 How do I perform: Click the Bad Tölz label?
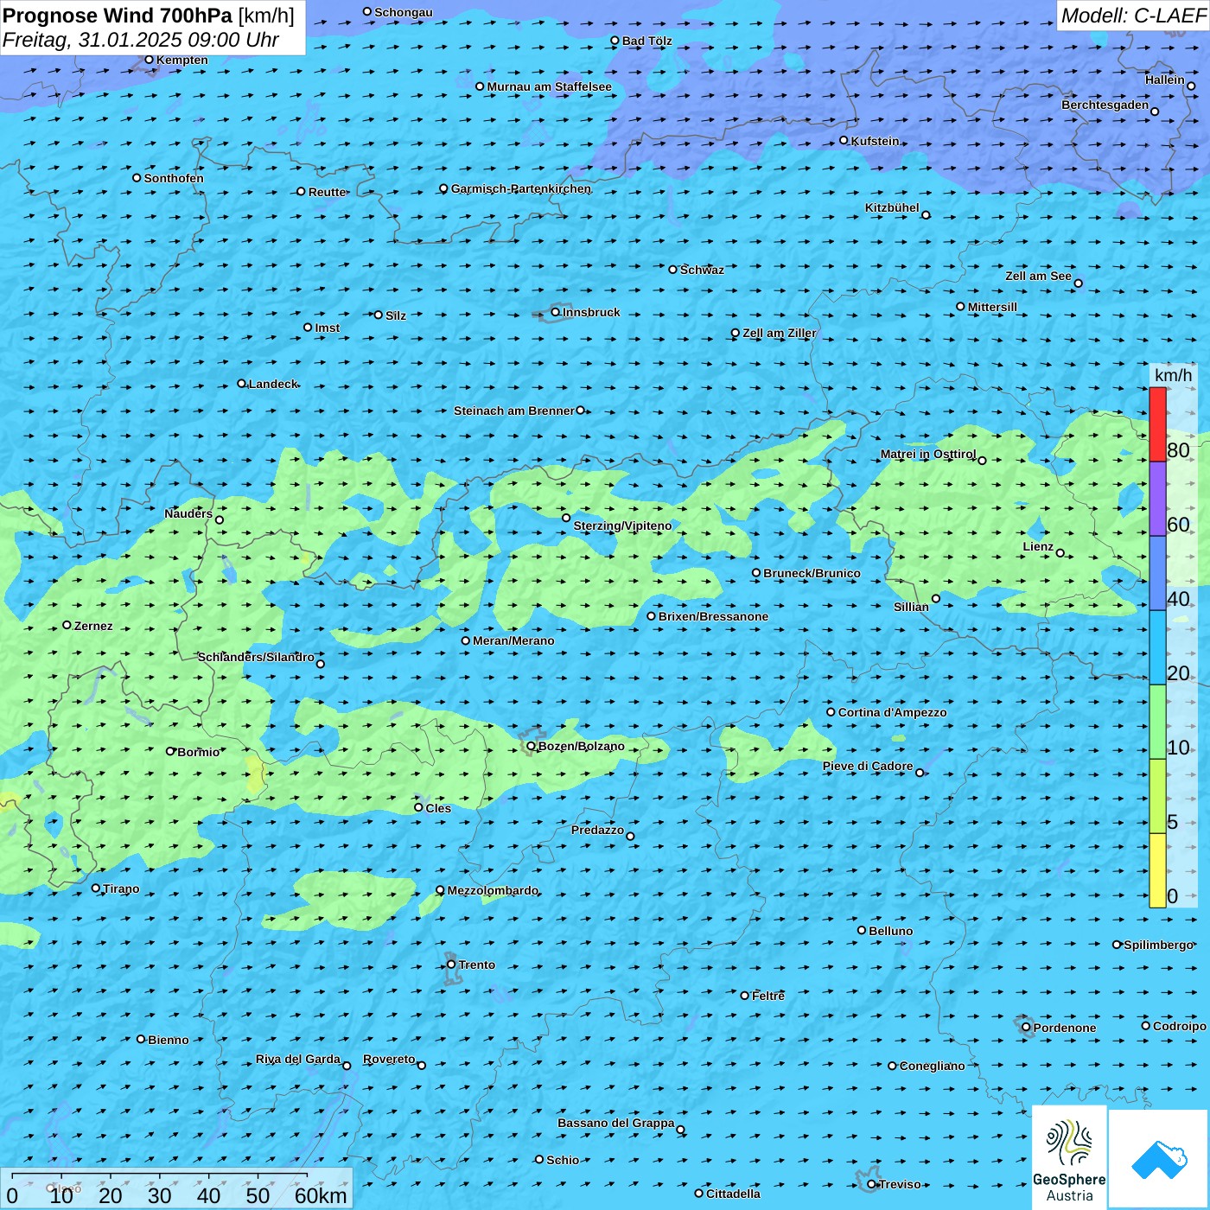tap(647, 41)
